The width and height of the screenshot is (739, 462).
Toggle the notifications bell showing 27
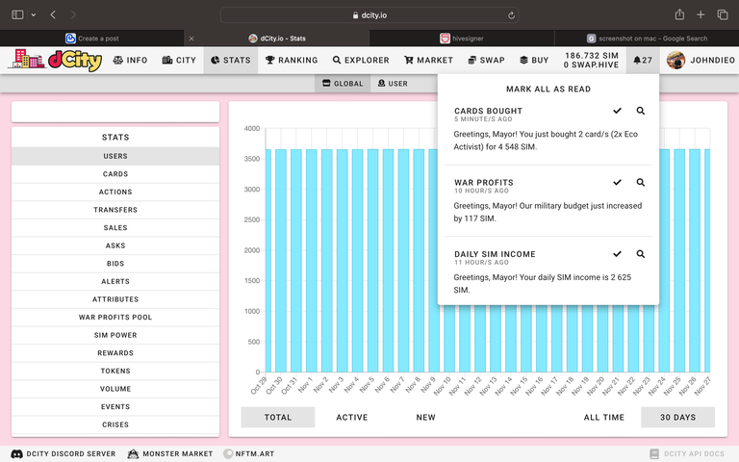point(643,61)
